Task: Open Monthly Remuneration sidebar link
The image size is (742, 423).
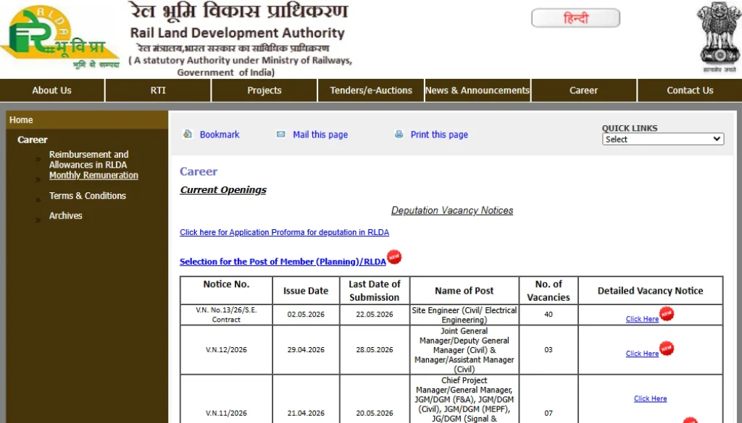Action: [93, 175]
